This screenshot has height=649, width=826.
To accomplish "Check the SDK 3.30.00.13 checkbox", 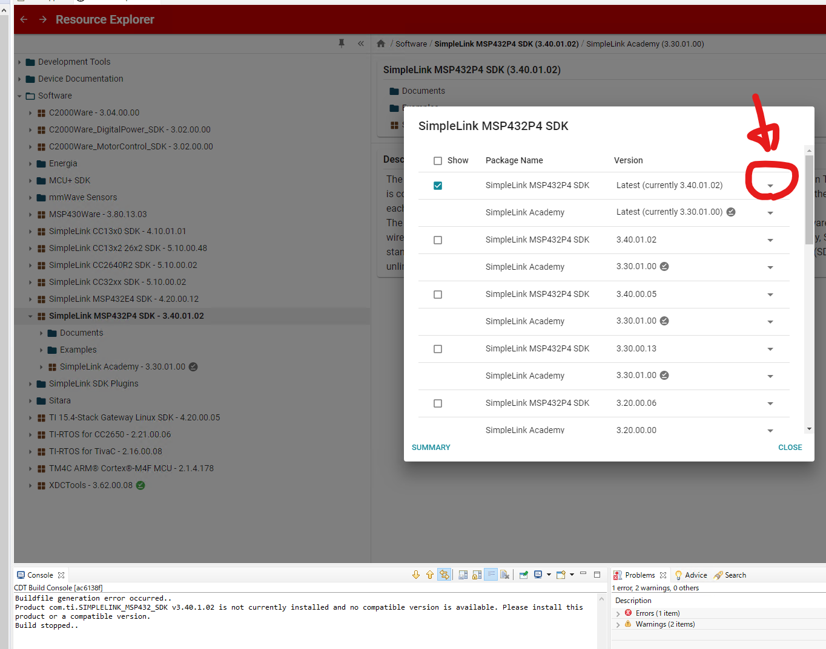I will 438,349.
